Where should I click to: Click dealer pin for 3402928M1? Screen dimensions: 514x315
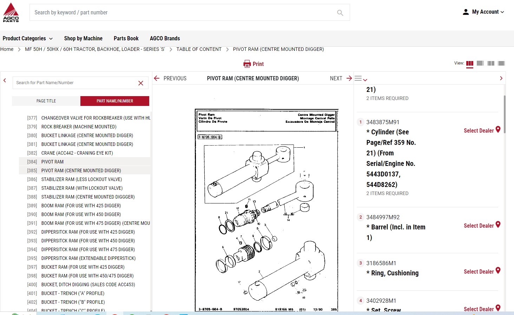[x=498, y=308]
